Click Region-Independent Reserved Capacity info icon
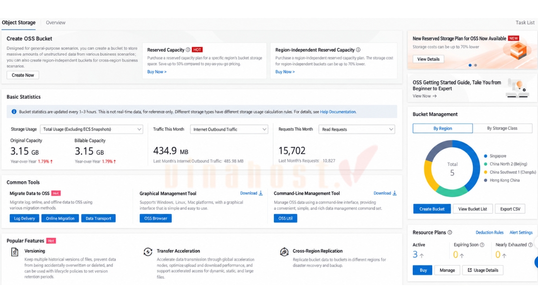 point(358,50)
